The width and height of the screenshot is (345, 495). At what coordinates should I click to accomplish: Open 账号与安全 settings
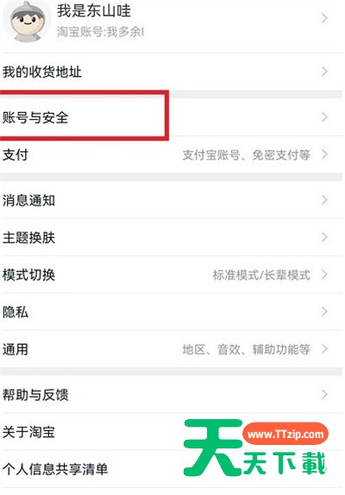click(172, 117)
